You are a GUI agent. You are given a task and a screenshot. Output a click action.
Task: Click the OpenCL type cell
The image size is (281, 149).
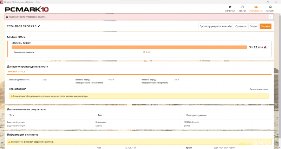pos(99,126)
